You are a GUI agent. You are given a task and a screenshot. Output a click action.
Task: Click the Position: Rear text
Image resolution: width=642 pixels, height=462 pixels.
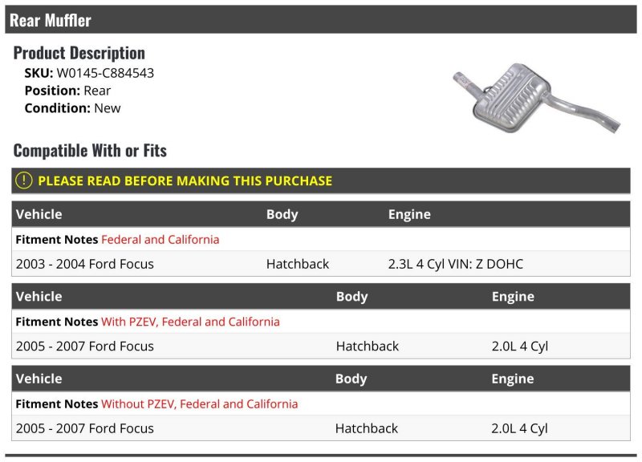click(x=67, y=91)
